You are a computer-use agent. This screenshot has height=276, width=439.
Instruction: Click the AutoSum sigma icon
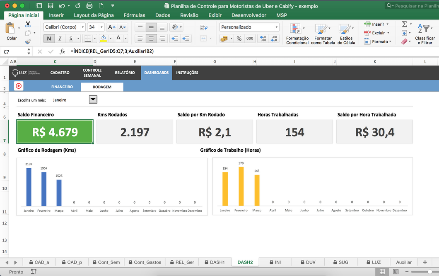pos(404,24)
